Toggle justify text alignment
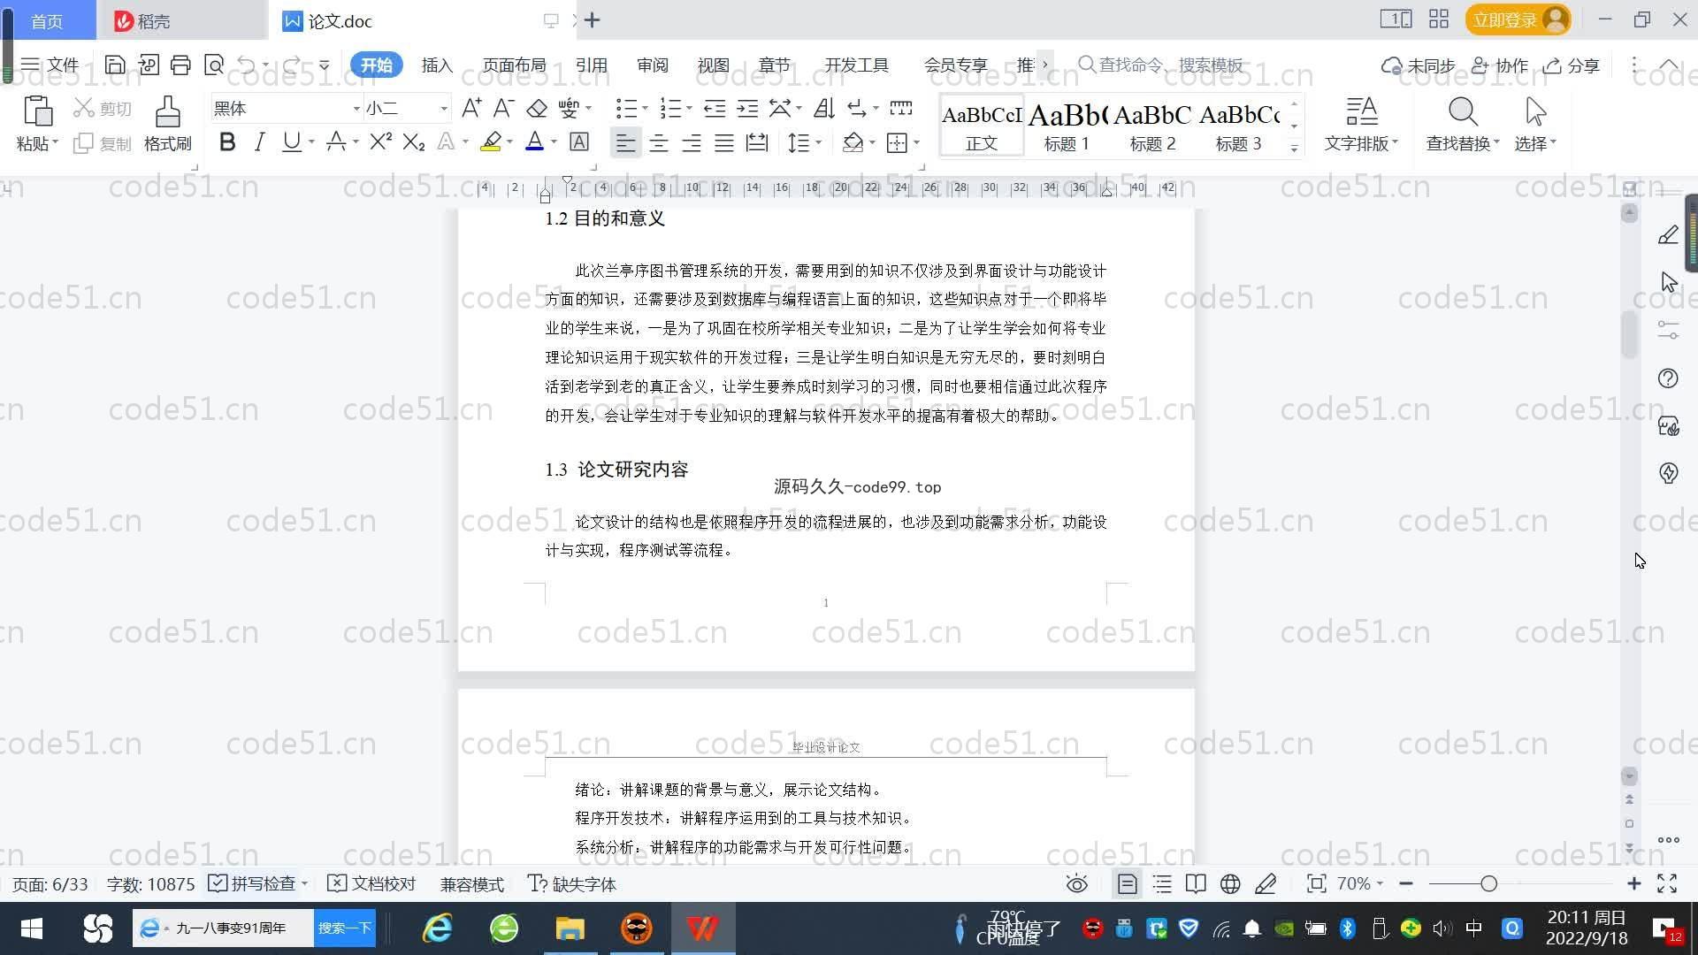This screenshot has height=955, width=1698. pyautogui.click(x=724, y=141)
